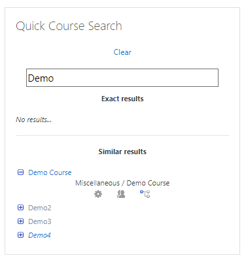Click the Similar results heading
Image resolution: width=246 pixels, height=258 pixels.
[x=122, y=152]
